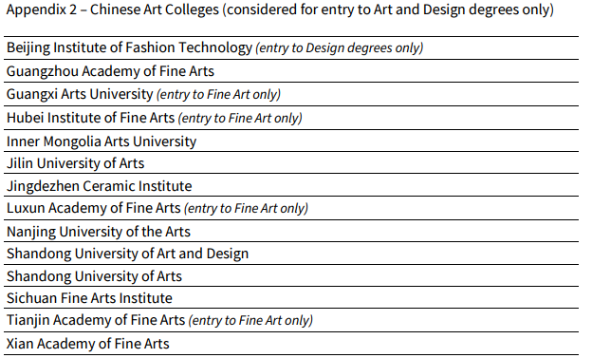Click Shandong University of Art and Design

pyautogui.click(x=128, y=254)
